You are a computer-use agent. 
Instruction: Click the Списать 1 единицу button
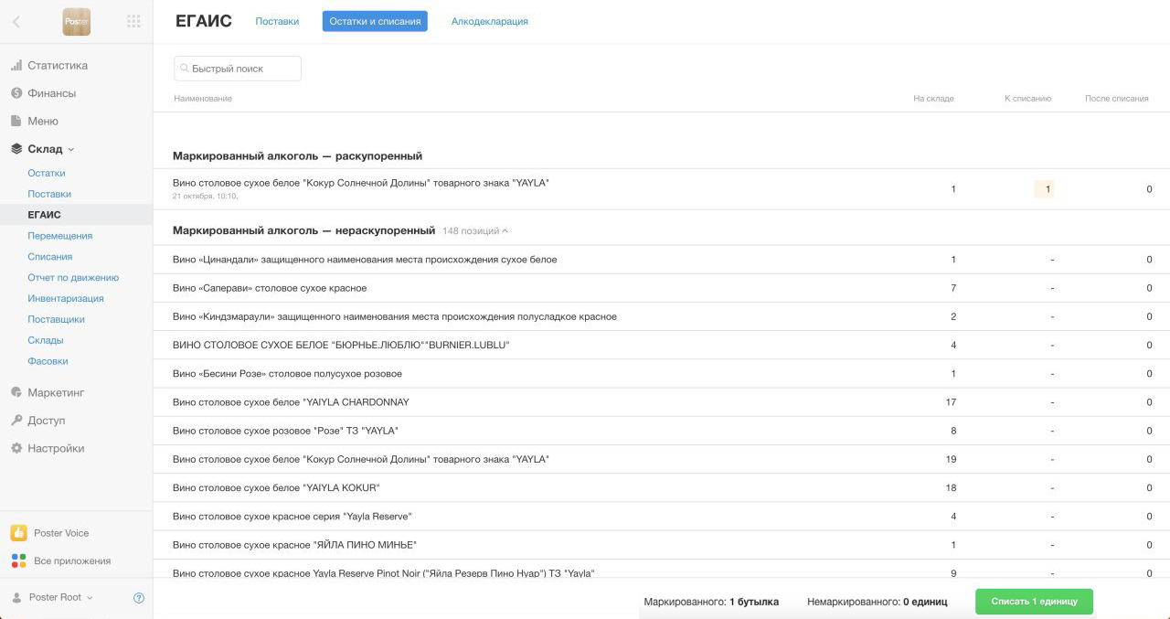[x=1034, y=602]
